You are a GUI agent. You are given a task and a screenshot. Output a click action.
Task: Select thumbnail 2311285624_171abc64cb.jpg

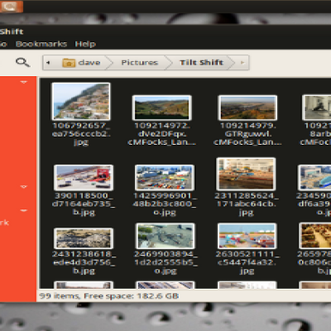[246, 174]
